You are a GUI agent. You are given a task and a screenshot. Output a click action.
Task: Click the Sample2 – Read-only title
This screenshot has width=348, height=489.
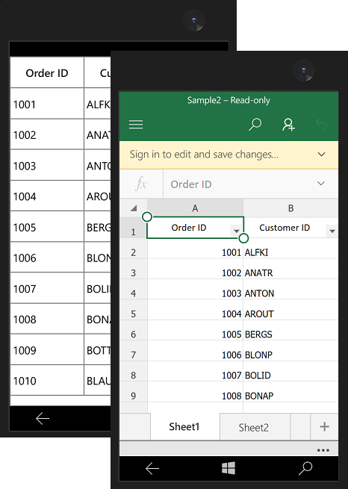(229, 100)
